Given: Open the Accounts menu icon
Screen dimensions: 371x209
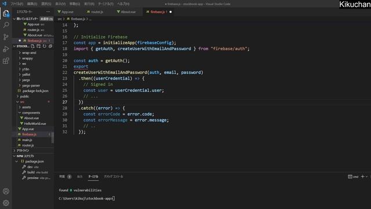Looking at the screenshot, I should click(x=6, y=191).
